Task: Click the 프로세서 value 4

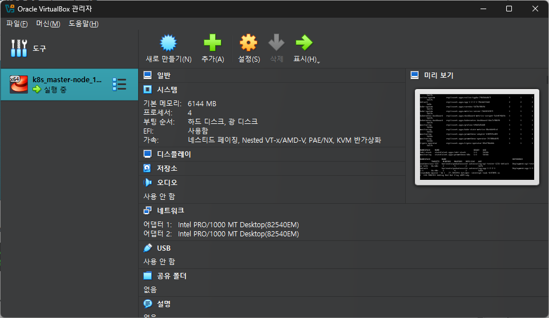Action: coord(190,113)
